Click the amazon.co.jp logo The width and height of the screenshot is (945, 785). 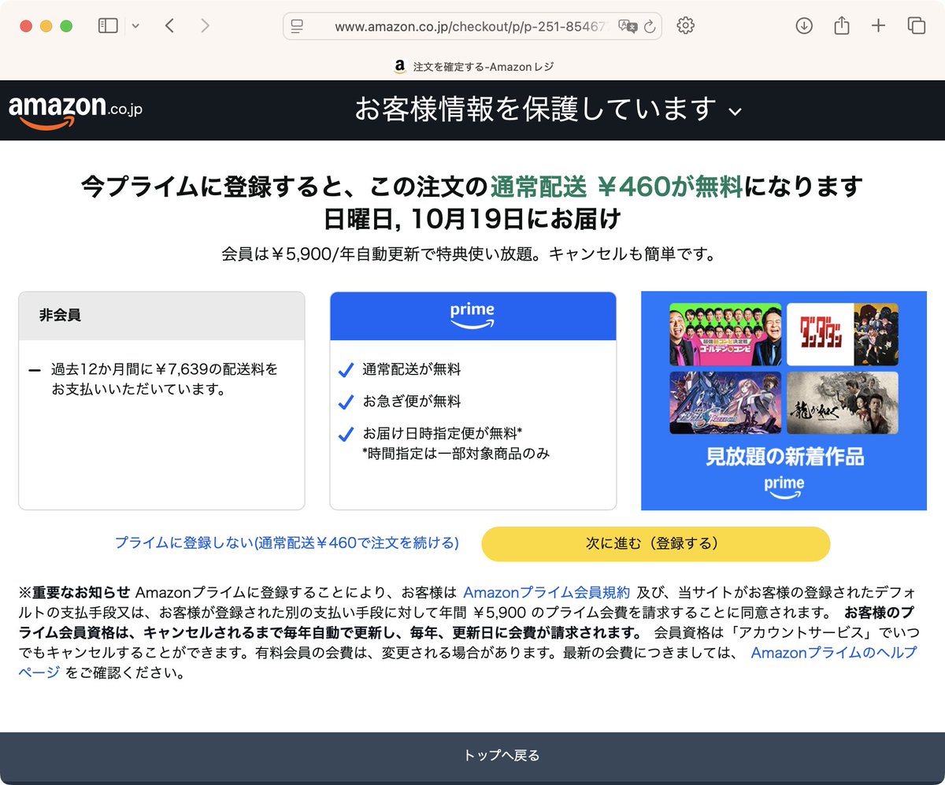tap(76, 111)
